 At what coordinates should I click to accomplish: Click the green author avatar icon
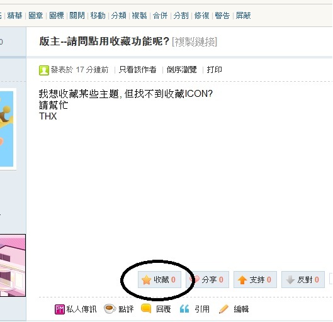click(44, 70)
